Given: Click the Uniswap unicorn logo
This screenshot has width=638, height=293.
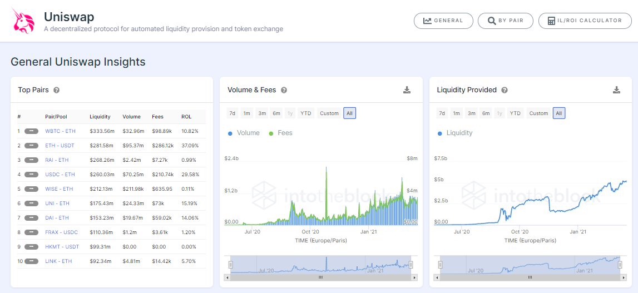Looking at the screenshot, I should (23, 21).
